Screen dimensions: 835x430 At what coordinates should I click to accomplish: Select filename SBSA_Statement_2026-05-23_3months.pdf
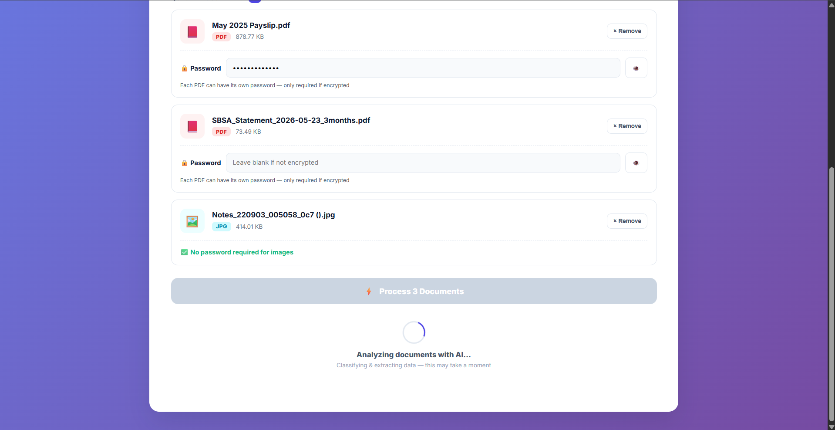pos(291,120)
